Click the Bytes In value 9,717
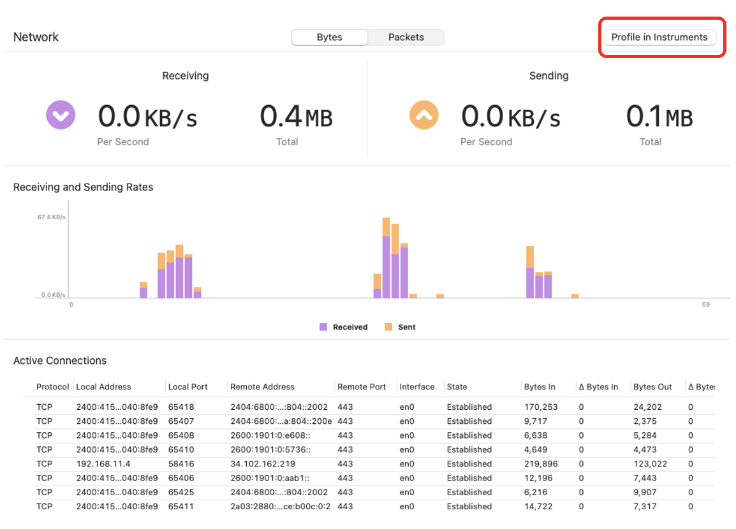 pos(536,421)
